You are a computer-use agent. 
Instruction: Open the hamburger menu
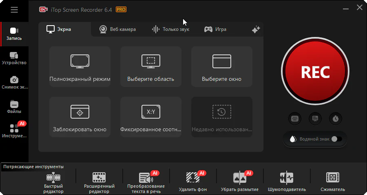coord(14,10)
